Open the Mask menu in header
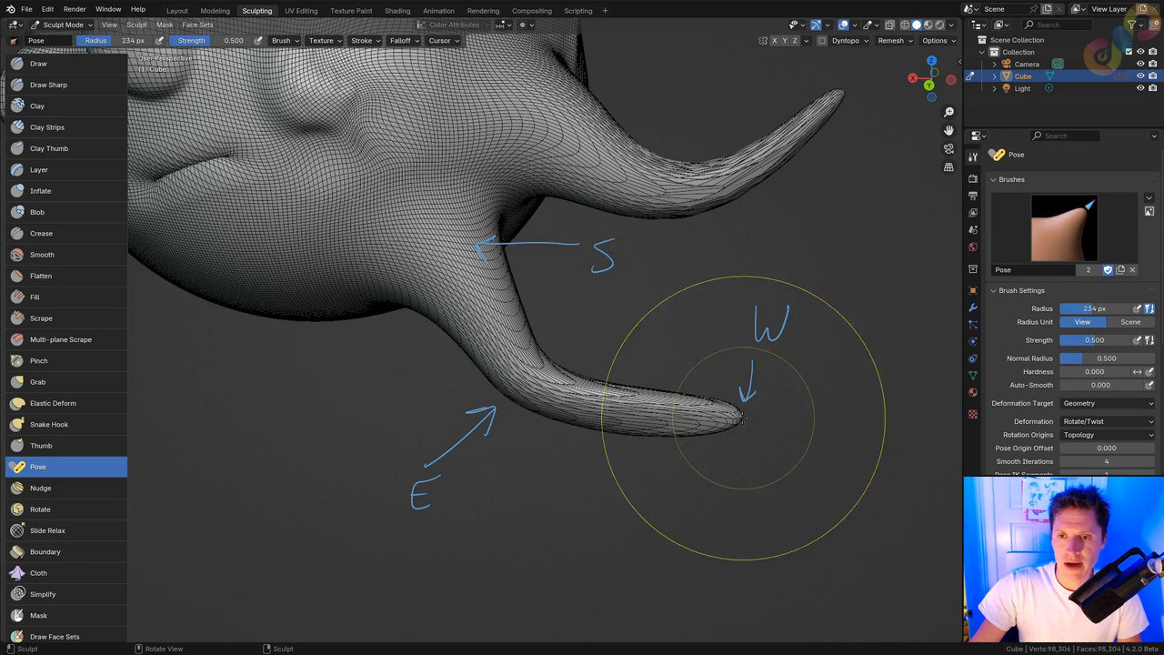This screenshot has width=1164, height=655. [x=165, y=25]
